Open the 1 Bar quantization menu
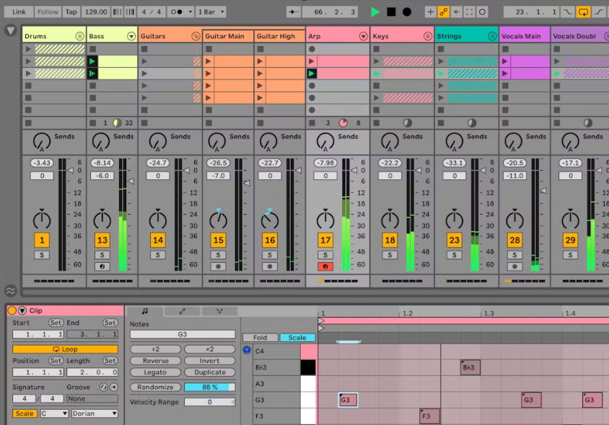Viewport: 609px width, 425px height. click(211, 12)
